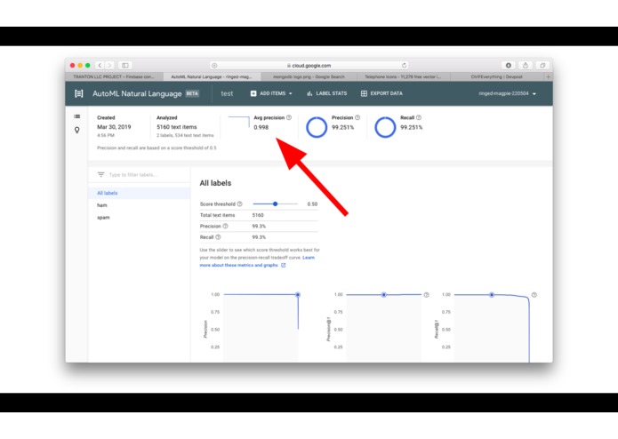Click the marker on Precision@1 chart
The image size is (618, 439).
(x=383, y=295)
